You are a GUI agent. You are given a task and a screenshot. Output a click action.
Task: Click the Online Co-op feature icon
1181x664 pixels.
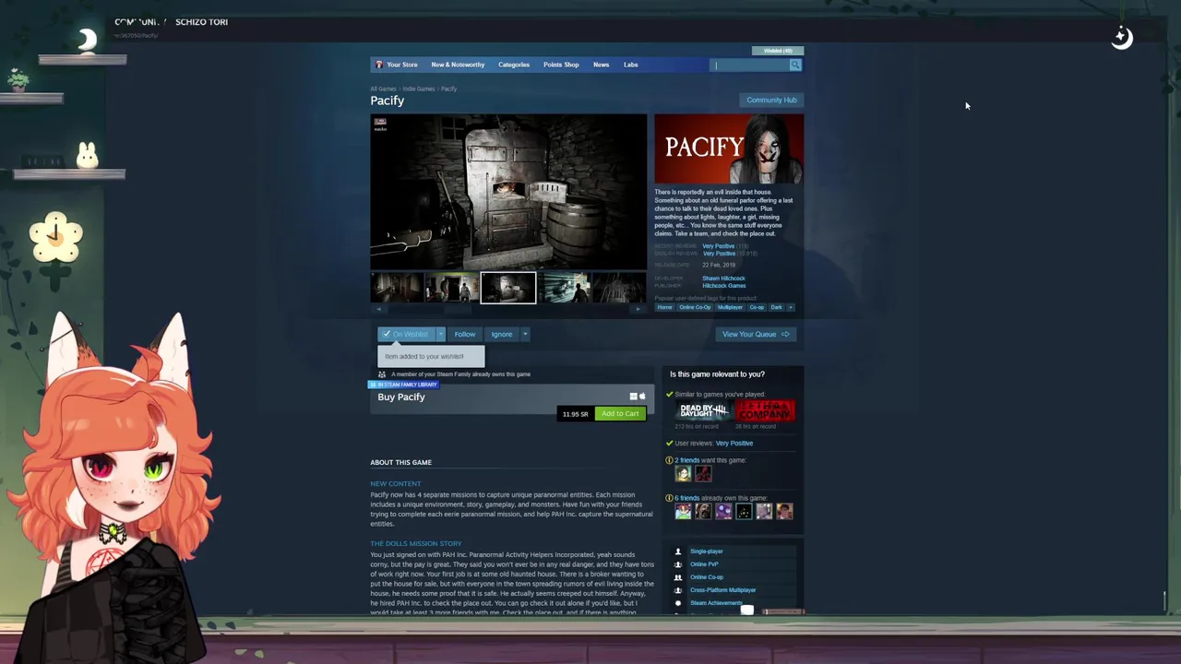click(678, 577)
